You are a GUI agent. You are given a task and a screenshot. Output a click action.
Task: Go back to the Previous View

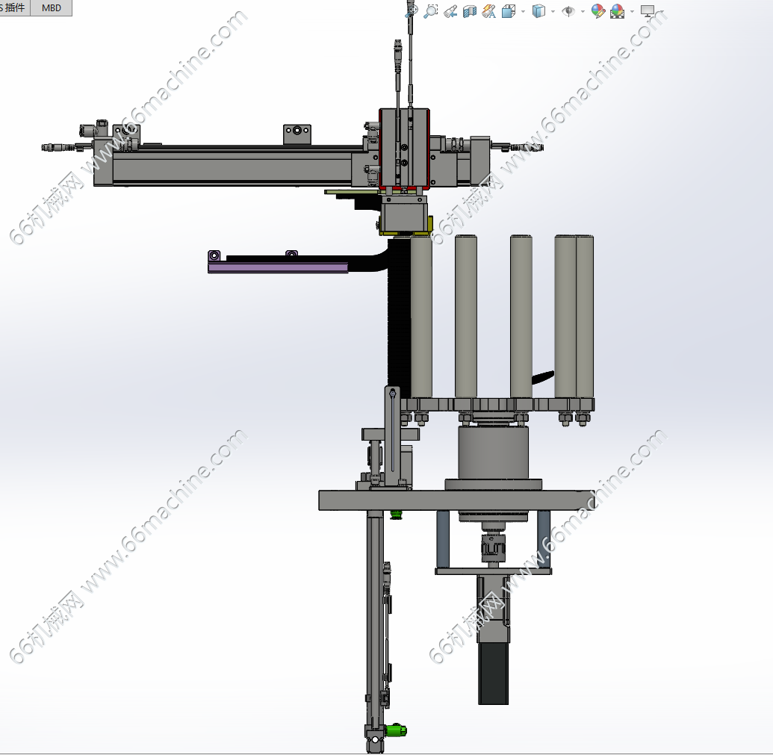point(450,11)
